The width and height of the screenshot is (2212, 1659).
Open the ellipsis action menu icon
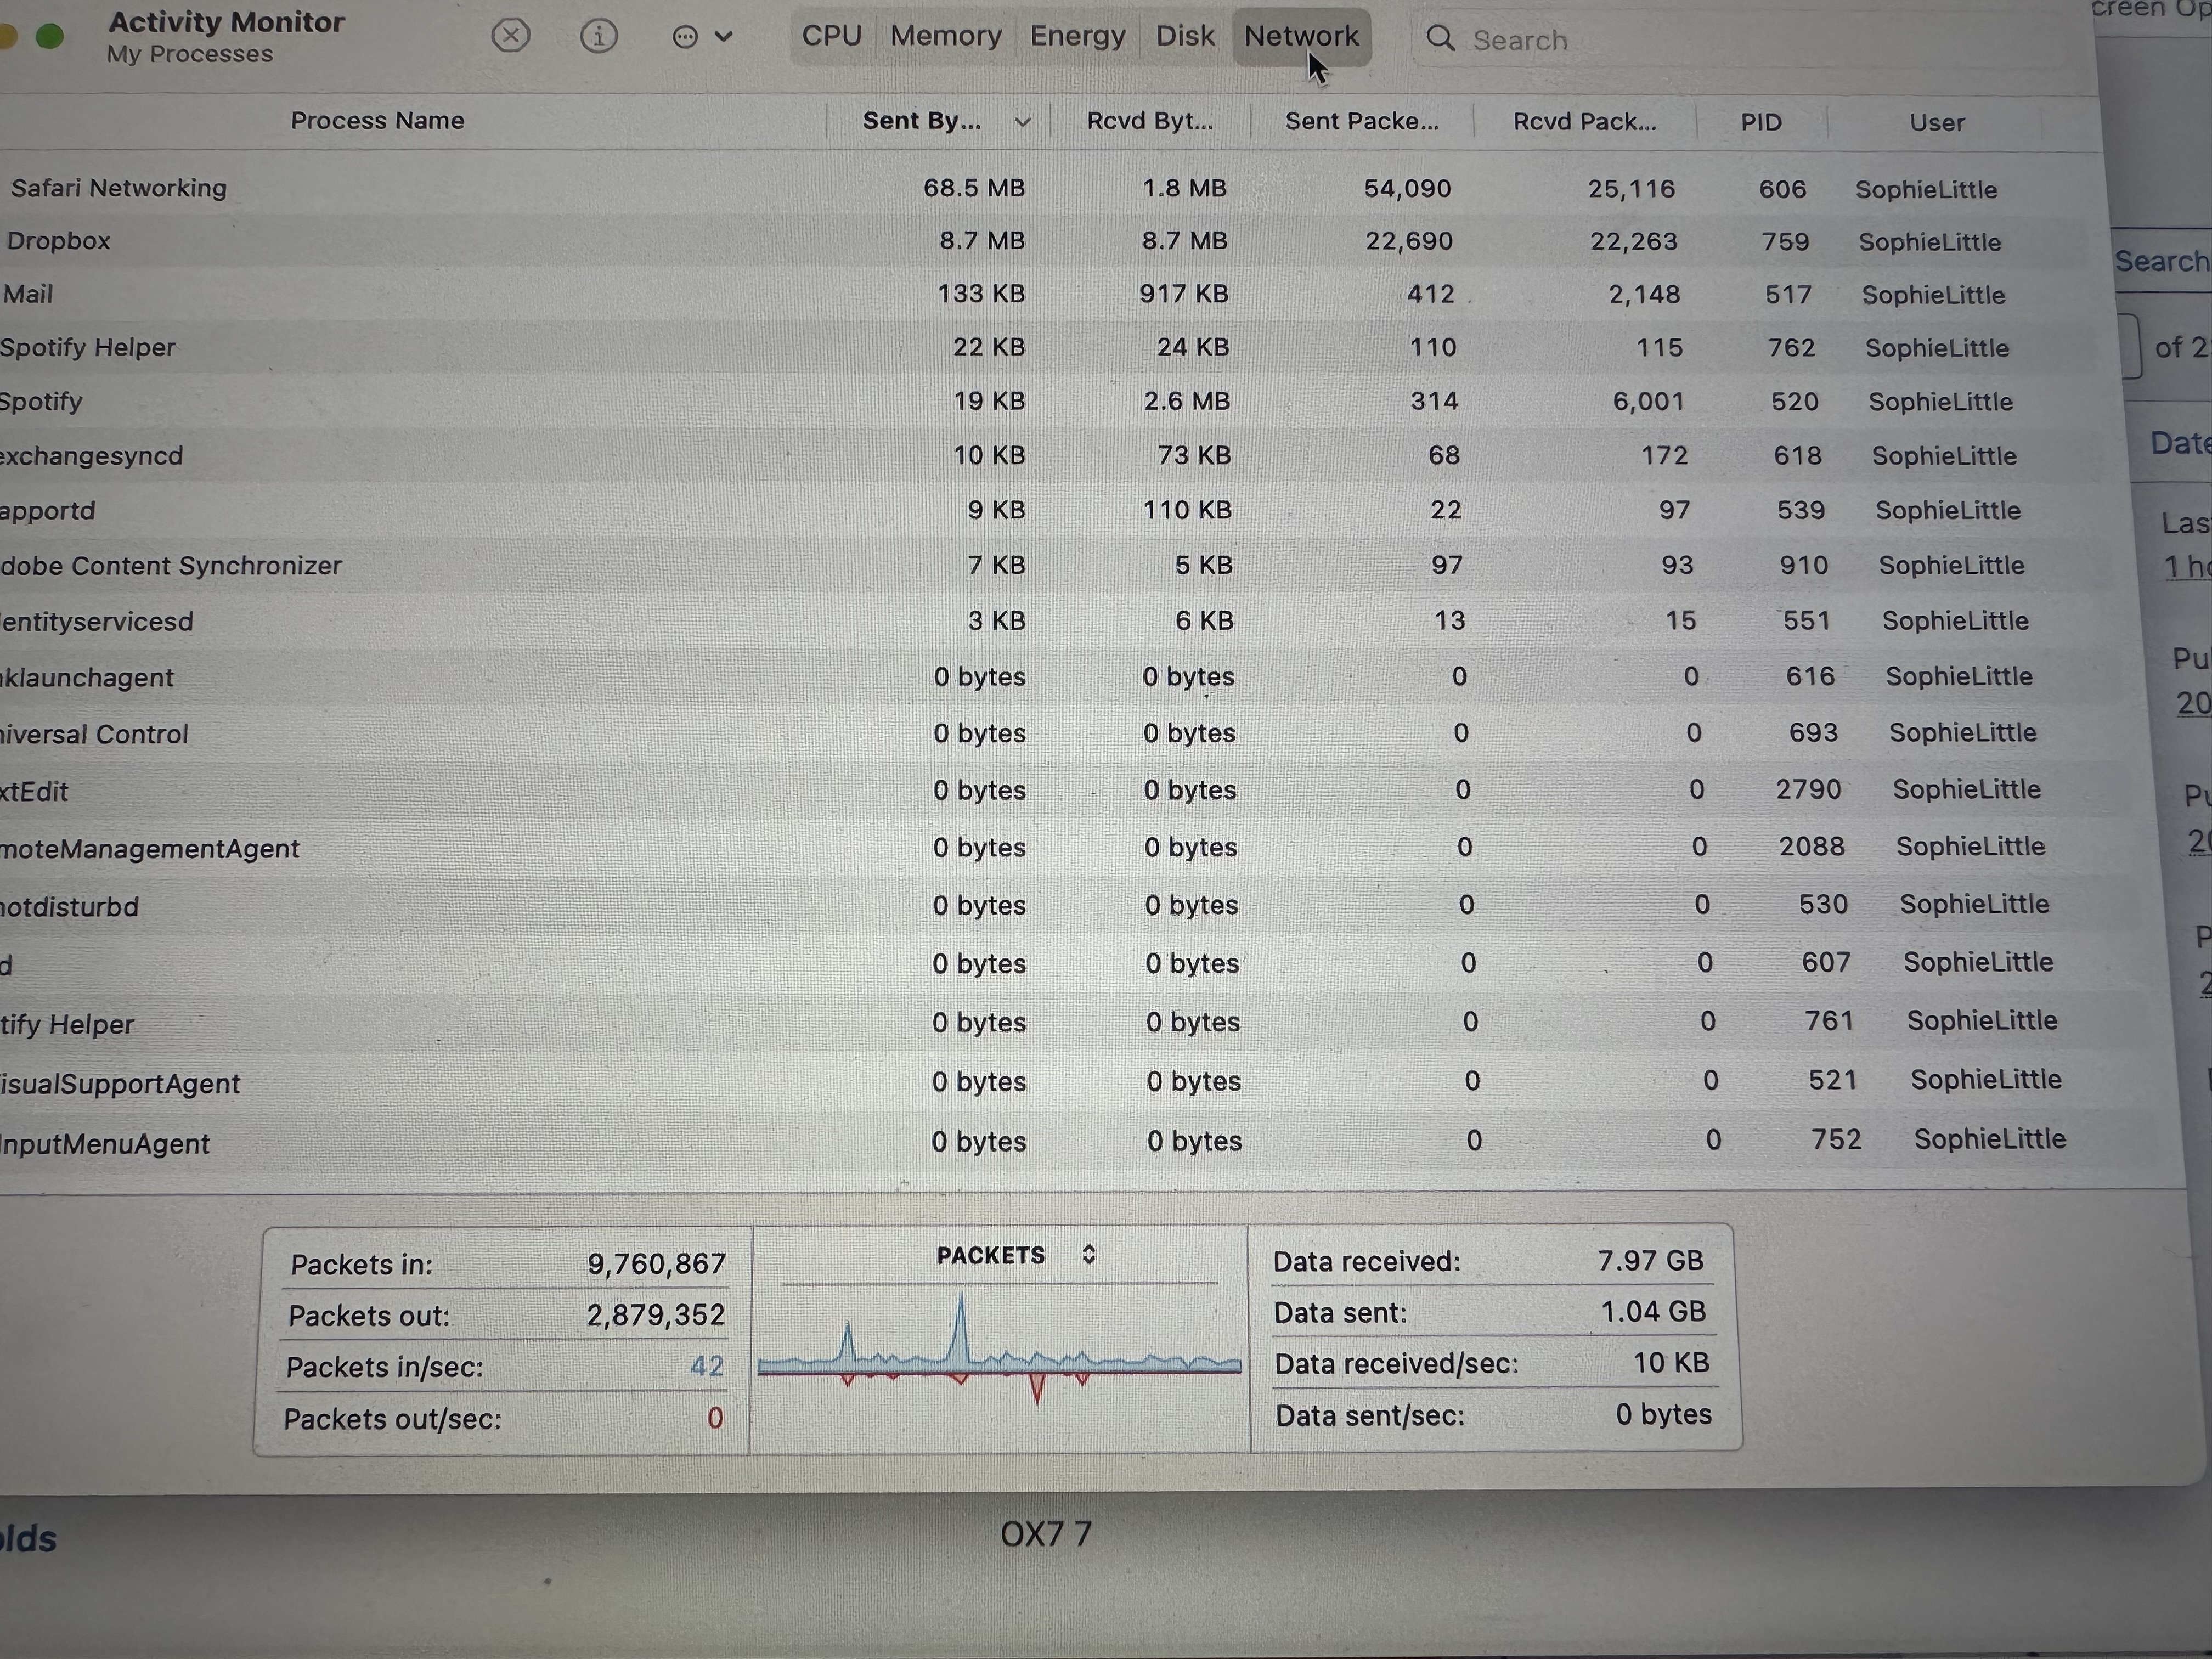click(685, 38)
